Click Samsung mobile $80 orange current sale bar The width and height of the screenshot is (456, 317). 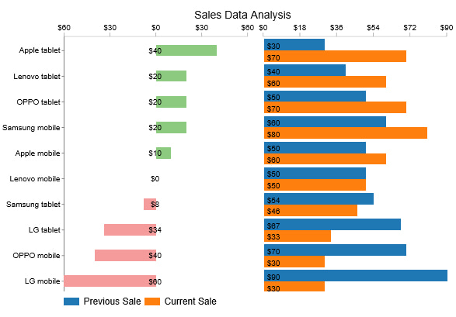(346, 133)
